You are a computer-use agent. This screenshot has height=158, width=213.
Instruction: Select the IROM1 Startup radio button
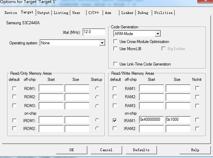point(97,120)
